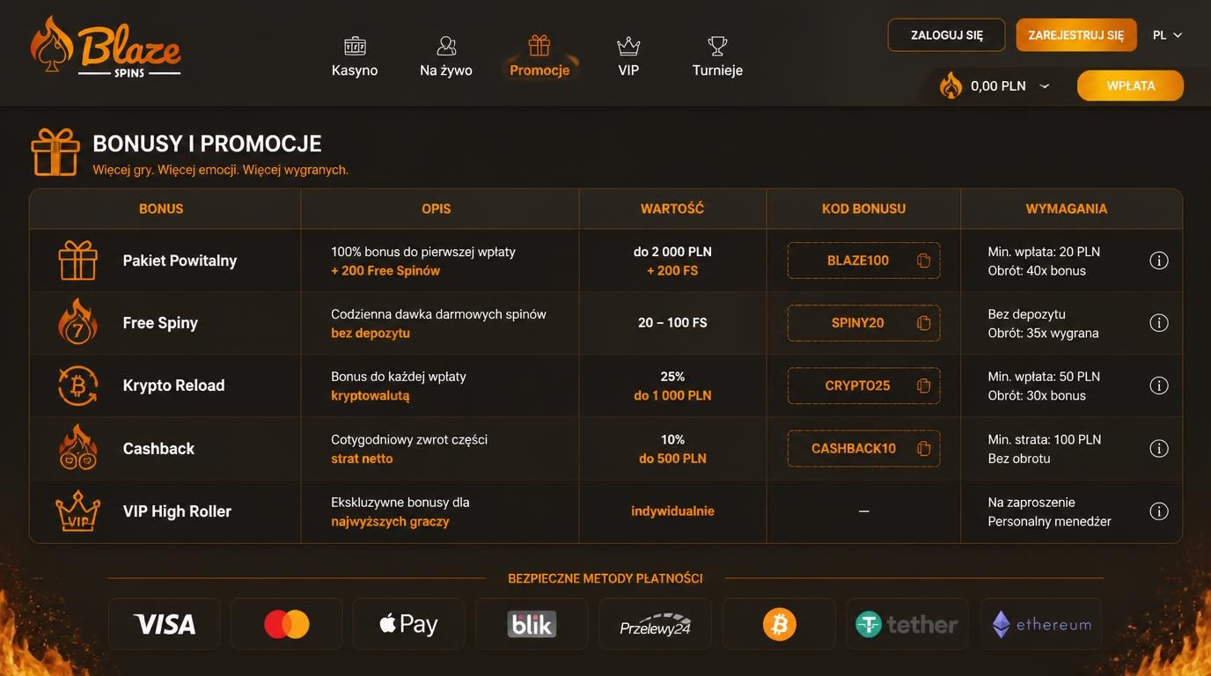Expand the 0,00 PLN balance dropdown
The height and width of the screenshot is (676, 1211).
coord(1045,86)
